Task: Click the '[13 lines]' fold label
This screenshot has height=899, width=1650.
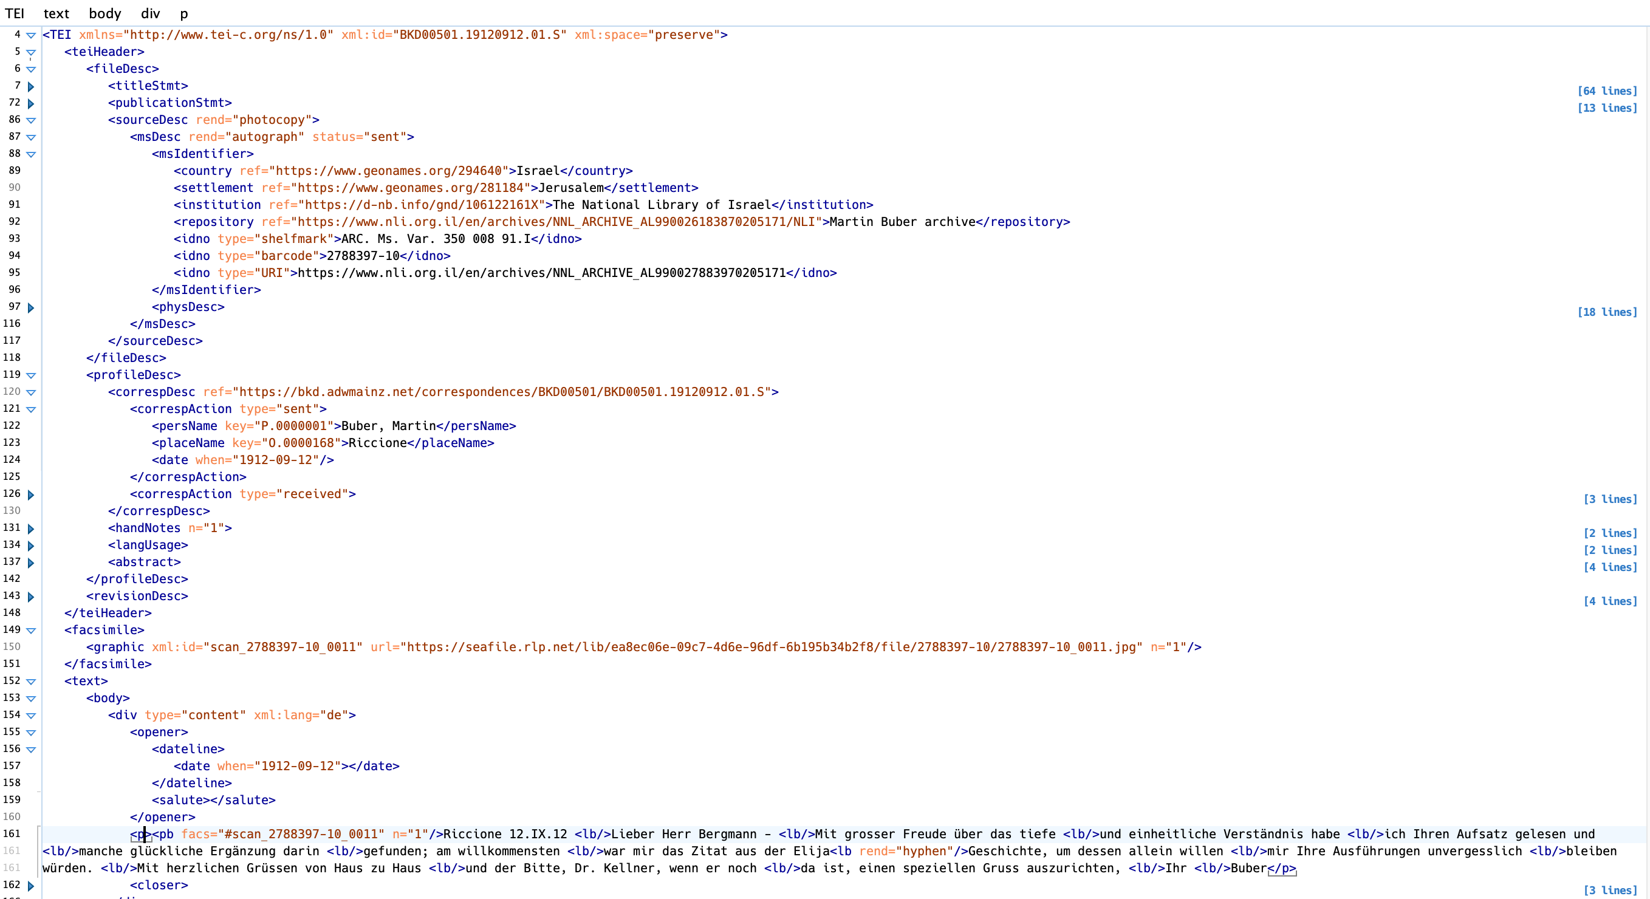Action: coord(1606,108)
